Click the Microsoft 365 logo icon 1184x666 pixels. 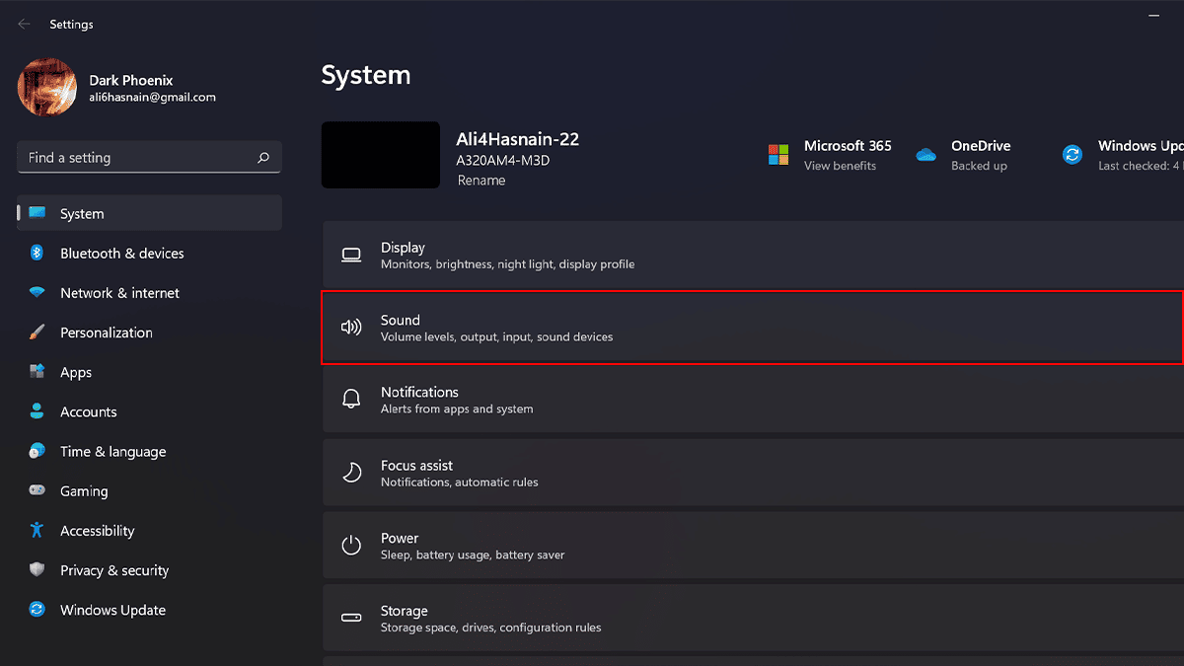click(x=778, y=155)
